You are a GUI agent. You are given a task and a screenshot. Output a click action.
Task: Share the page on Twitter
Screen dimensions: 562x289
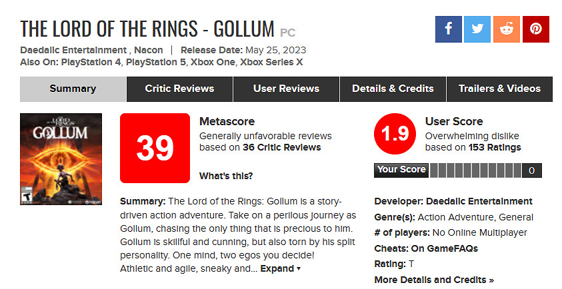pos(477,29)
